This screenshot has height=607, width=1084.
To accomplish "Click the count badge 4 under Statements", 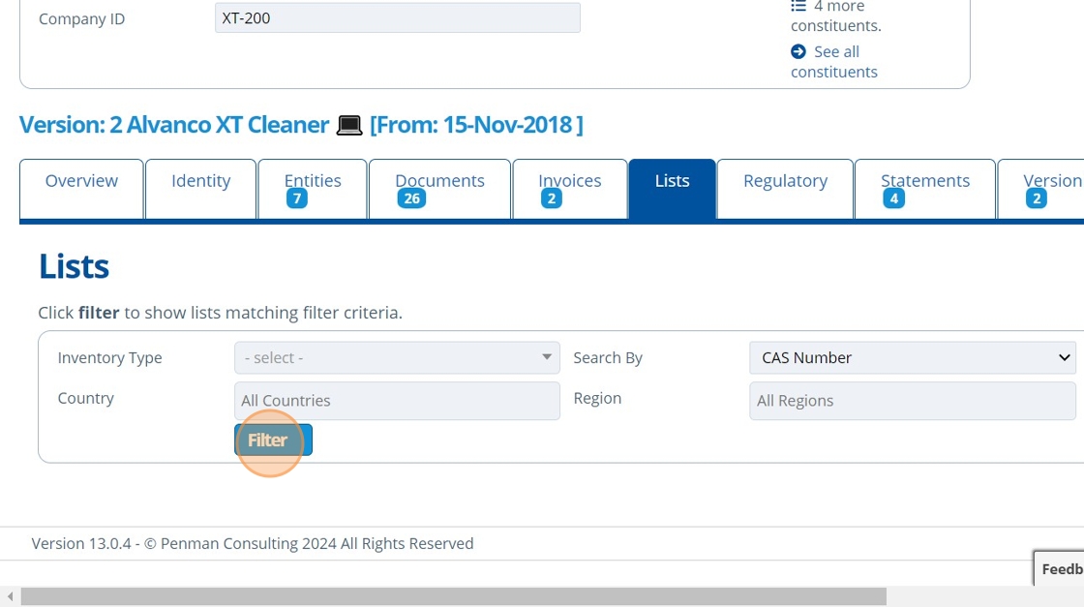I will coord(893,199).
